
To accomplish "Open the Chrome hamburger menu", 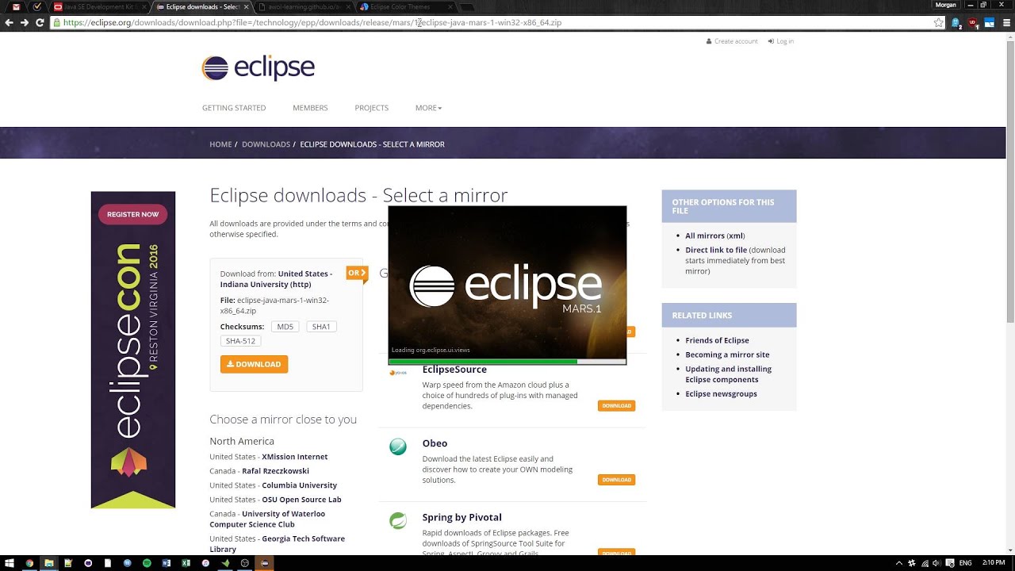I will tap(1006, 22).
